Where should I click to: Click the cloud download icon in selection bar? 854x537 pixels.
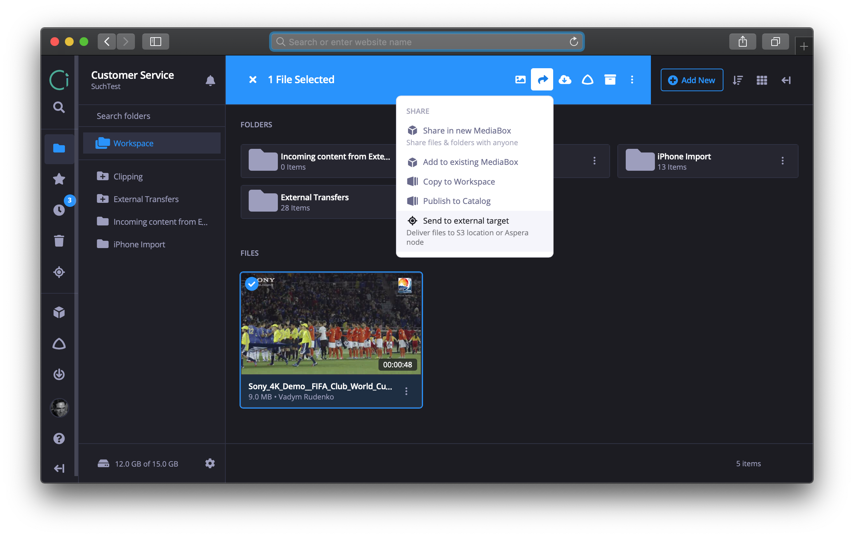[565, 80]
